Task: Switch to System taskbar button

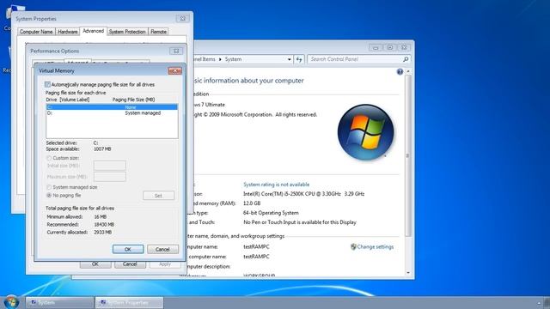Action: [59, 303]
